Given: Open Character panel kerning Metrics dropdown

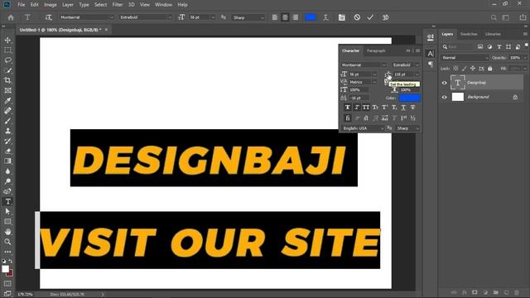Looking at the screenshot, I should [x=374, y=82].
